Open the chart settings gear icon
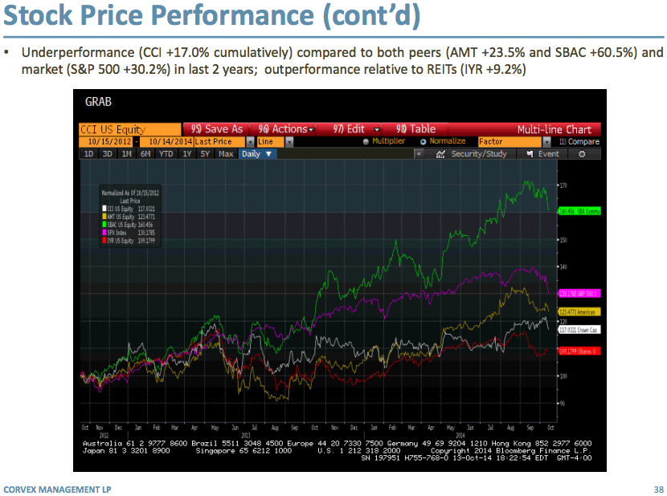Image resolution: width=667 pixels, height=496 pixels. click(x=582, y=154)
